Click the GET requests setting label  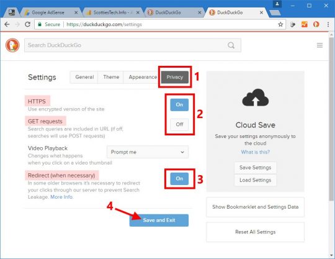[45, 121]
